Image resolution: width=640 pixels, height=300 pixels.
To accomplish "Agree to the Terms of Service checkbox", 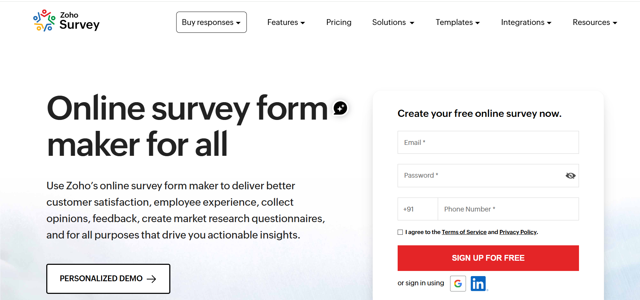I will (x=400, y=232).
